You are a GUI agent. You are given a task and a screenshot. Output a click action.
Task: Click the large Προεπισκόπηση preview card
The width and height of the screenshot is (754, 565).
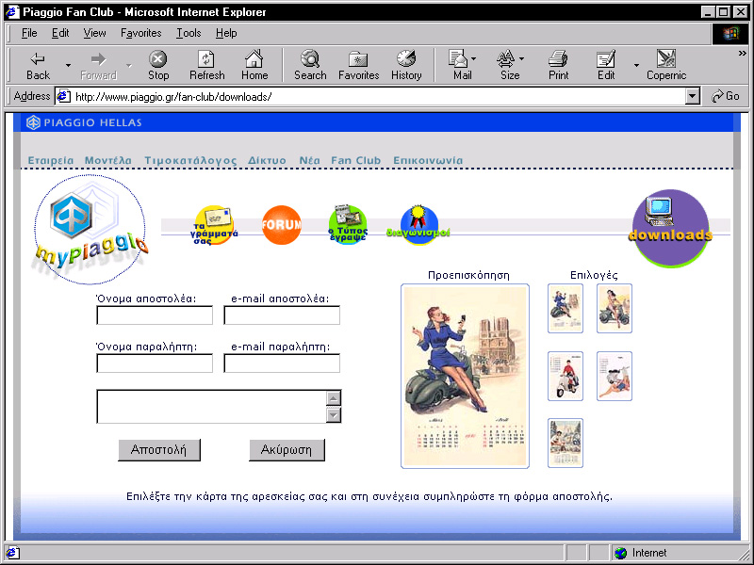(x=465, y=376)
